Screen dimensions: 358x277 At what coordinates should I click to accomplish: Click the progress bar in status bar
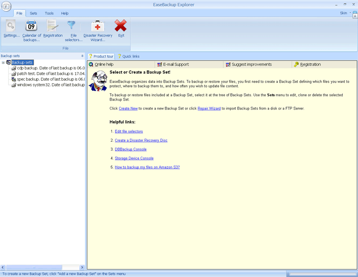[x=322, y=274]
